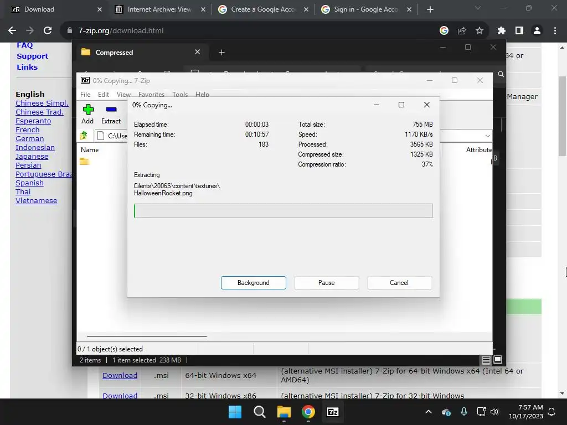Image resolution: width=567 pixels, height=425 pixels.
Task: Open a new Chrome tab
Action: tap(430, 9)
